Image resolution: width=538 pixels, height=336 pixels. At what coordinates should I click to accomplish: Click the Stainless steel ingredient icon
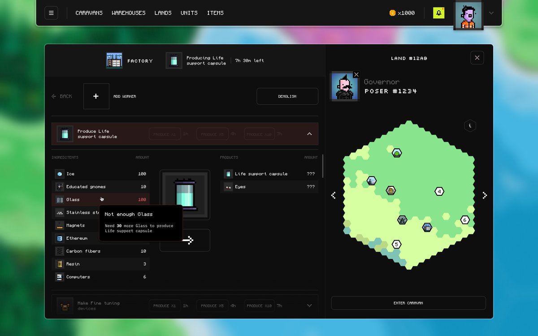point(59,212)
